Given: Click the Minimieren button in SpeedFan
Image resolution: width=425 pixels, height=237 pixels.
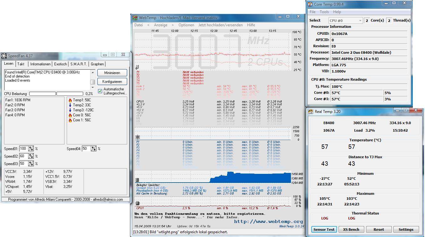Looking at the screenshot, I should (x=112, y=73).
